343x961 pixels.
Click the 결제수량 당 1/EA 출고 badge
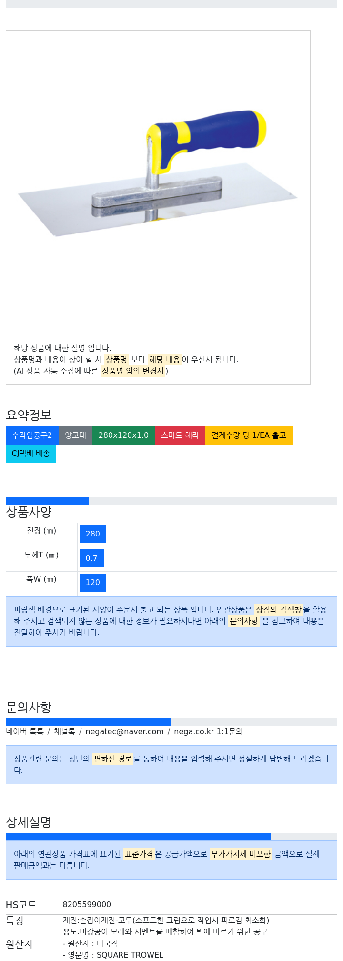(249, 435)
